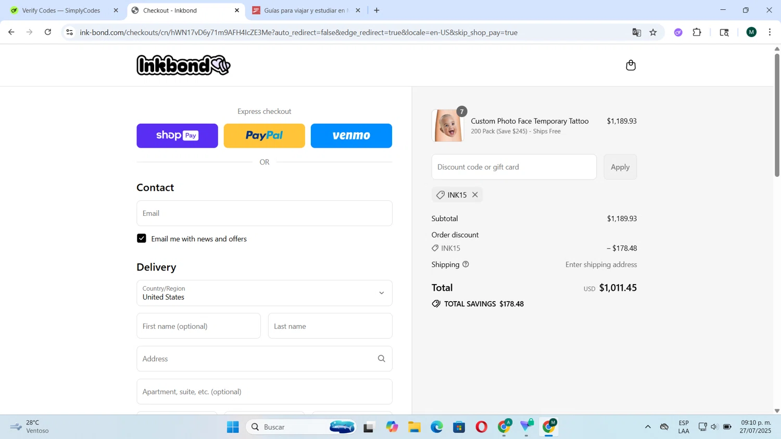
Task: Open the Chrome three-dot menu
Action: pos(770,32)
